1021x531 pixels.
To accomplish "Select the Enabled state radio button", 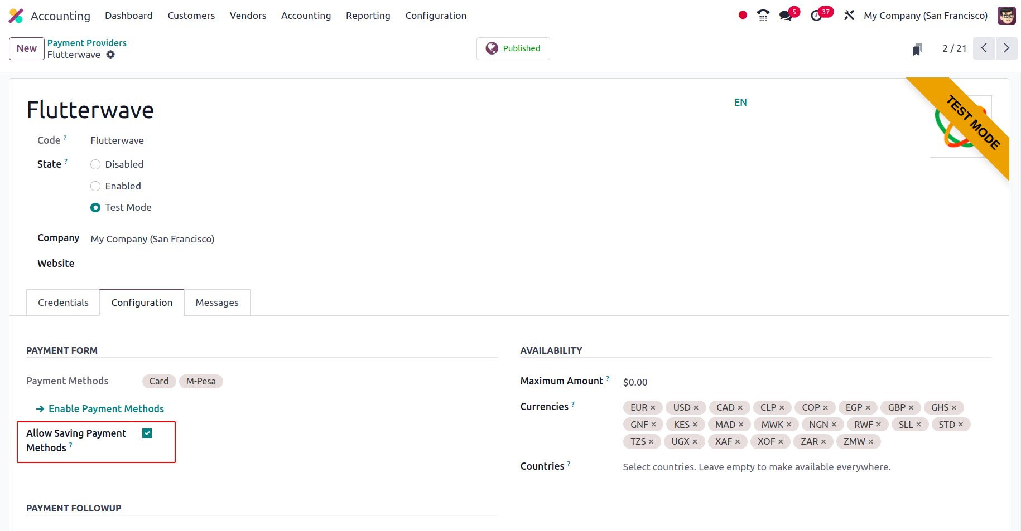I will [95, 186].
